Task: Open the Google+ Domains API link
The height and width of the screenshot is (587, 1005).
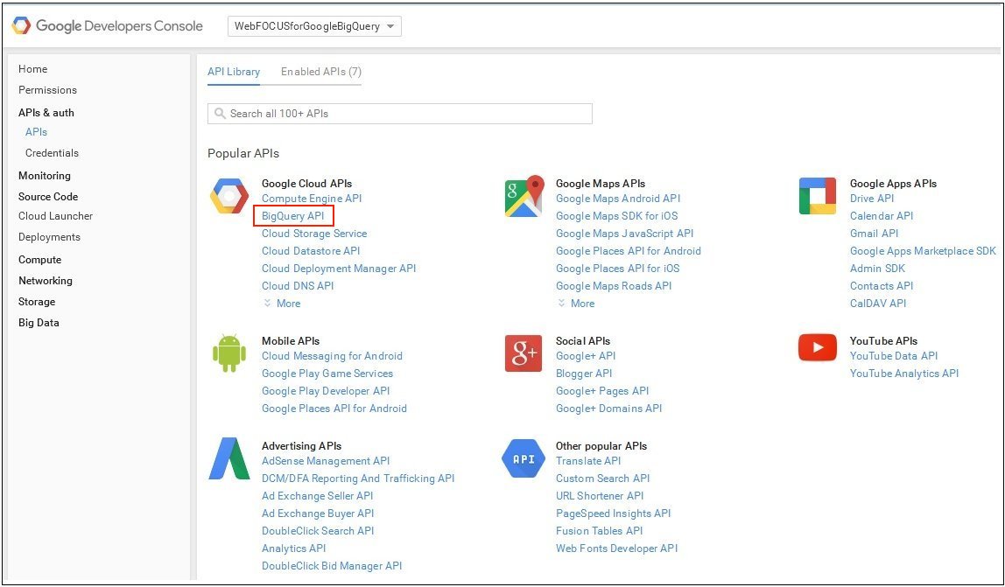Action: [x=609, y=409]
